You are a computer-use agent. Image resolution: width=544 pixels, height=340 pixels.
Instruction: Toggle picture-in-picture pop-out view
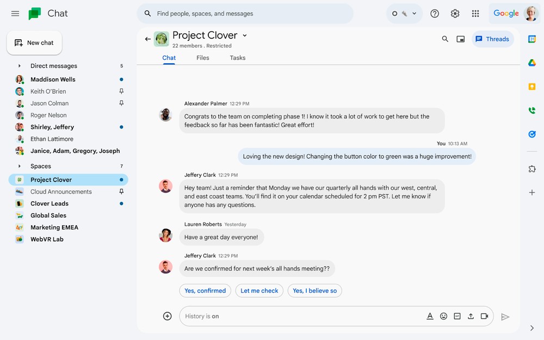pyautogui.click(x=461, y=39)
